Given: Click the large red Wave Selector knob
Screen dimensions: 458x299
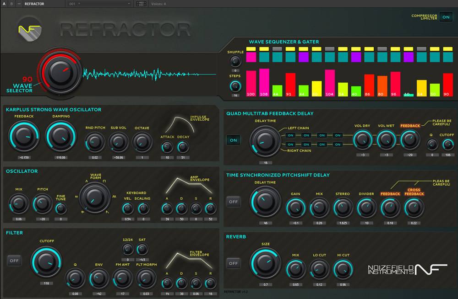Looking at the screenshot, I should [x=61, y=72].
